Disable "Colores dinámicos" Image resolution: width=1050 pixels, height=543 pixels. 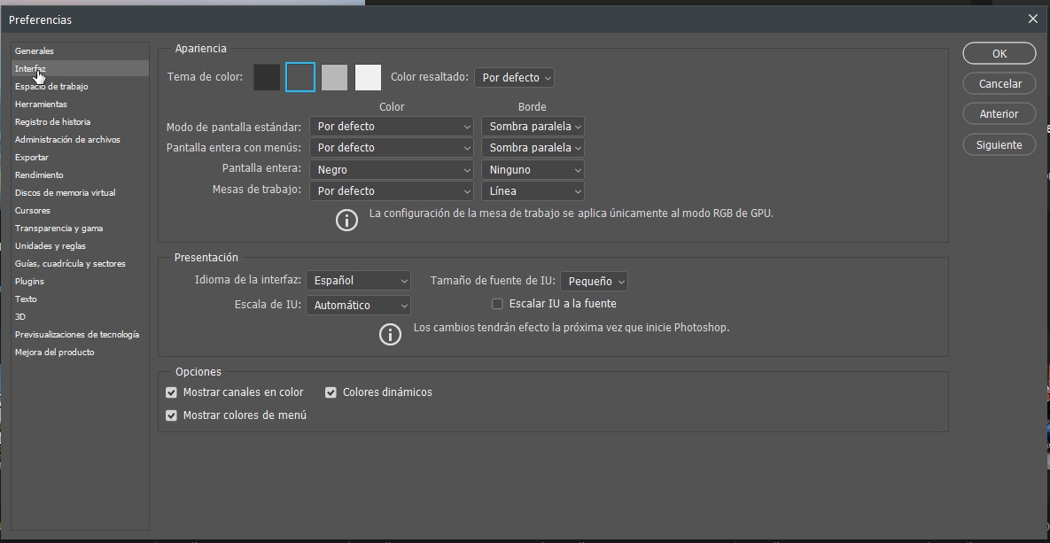pos(331,392)
